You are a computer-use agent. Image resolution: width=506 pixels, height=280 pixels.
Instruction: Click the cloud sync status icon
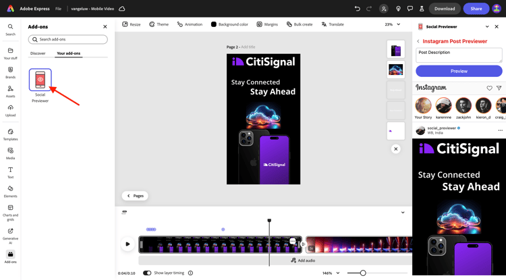click(122, 9)
